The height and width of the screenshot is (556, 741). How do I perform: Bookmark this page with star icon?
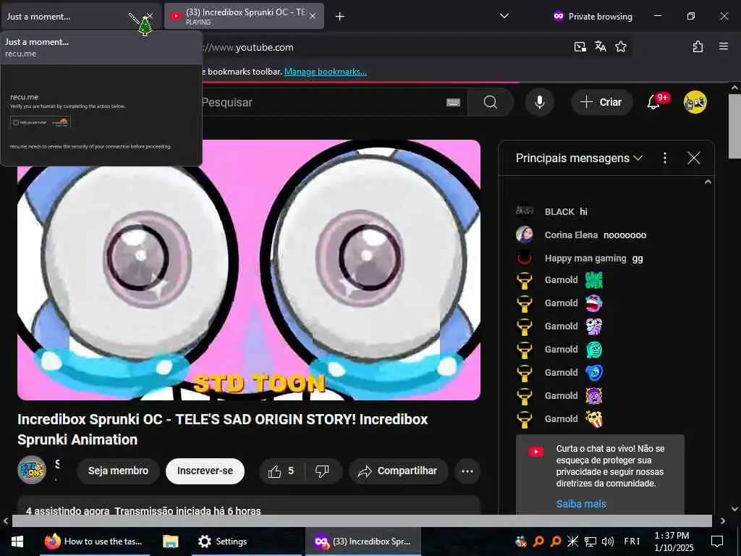coord(621,47)
